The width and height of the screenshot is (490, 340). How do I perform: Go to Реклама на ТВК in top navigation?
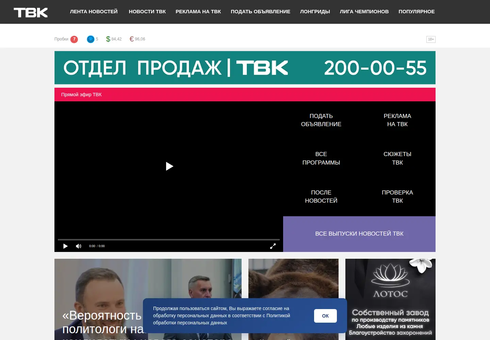click(198, 12)
